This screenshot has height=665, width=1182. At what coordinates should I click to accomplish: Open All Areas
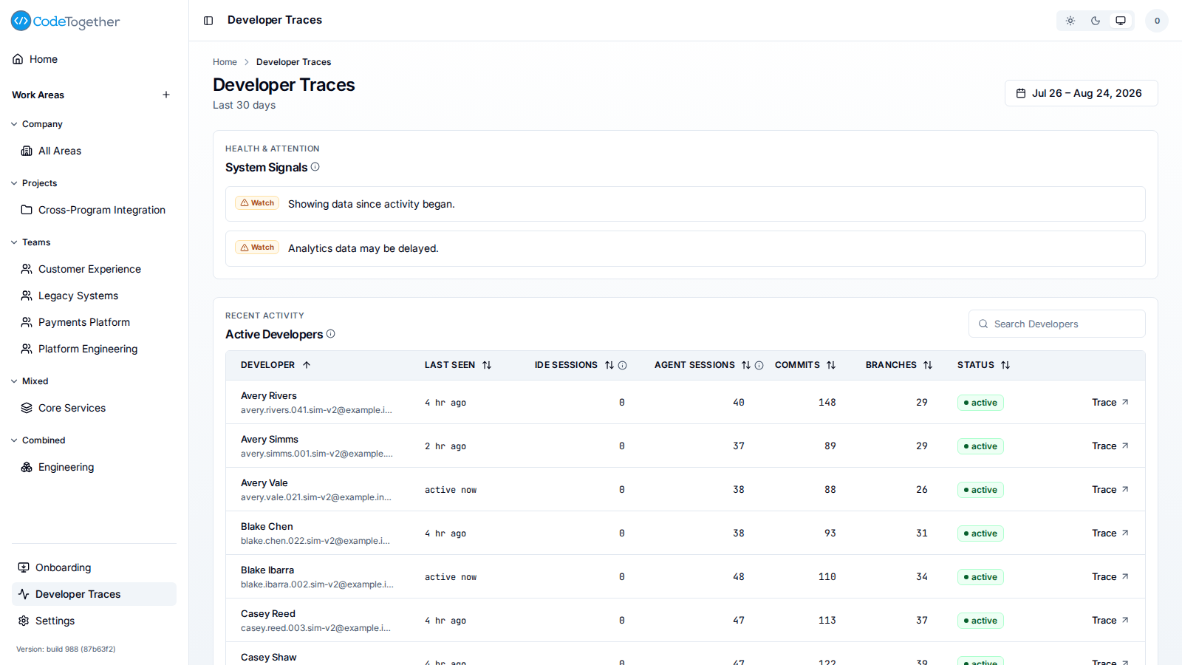click(x=94, y=151)
